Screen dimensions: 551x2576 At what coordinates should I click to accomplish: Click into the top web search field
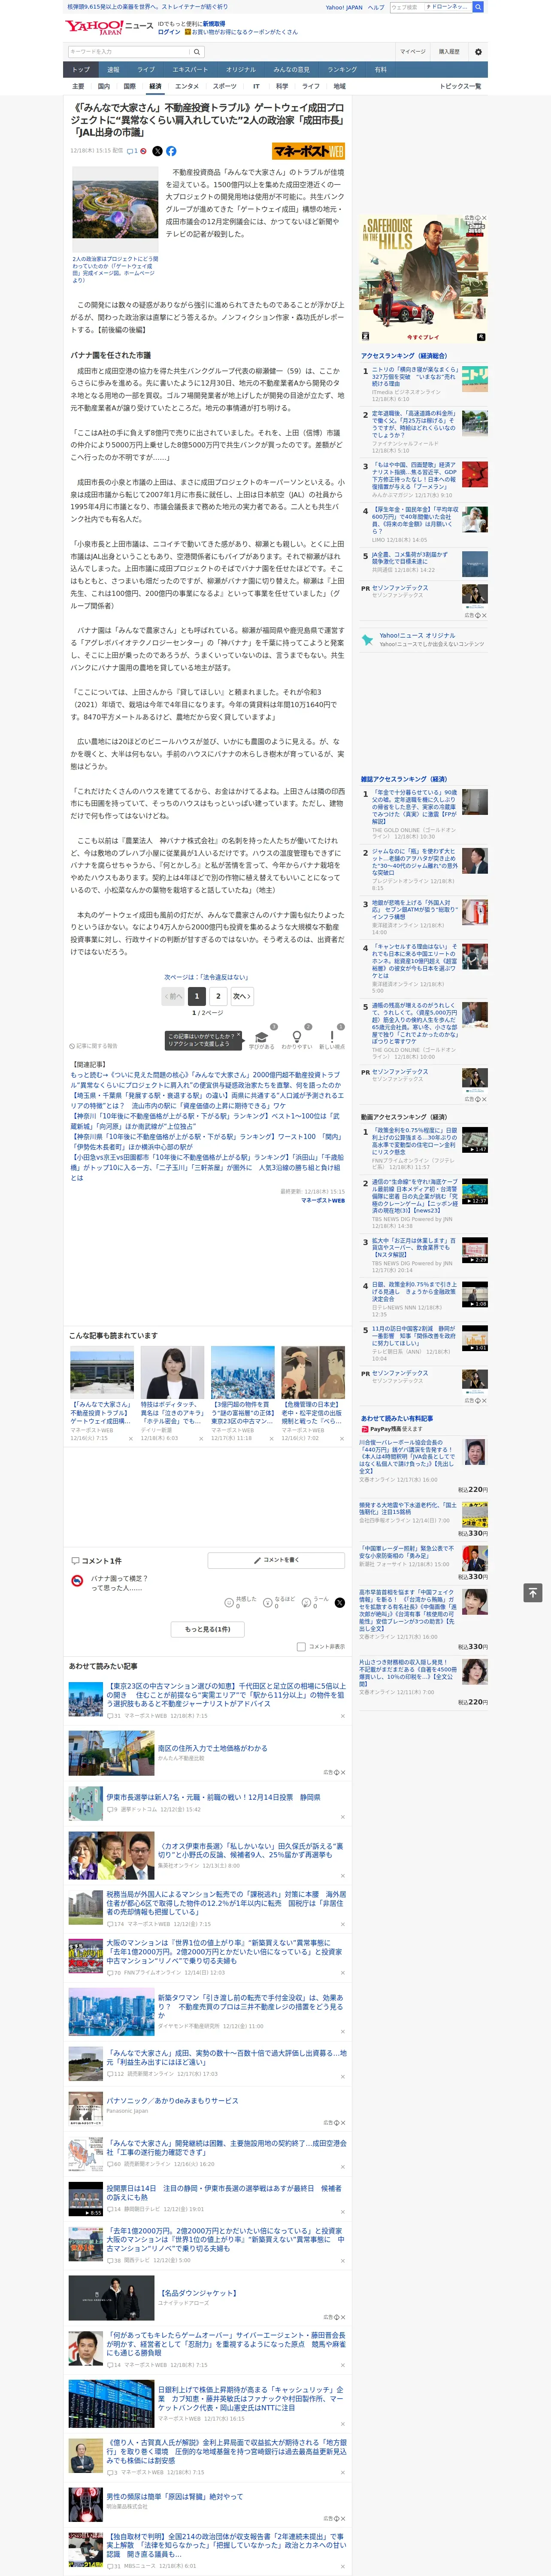[406, 7]
